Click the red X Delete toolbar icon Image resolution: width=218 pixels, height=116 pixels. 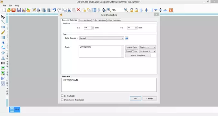[x=79, y=10]
